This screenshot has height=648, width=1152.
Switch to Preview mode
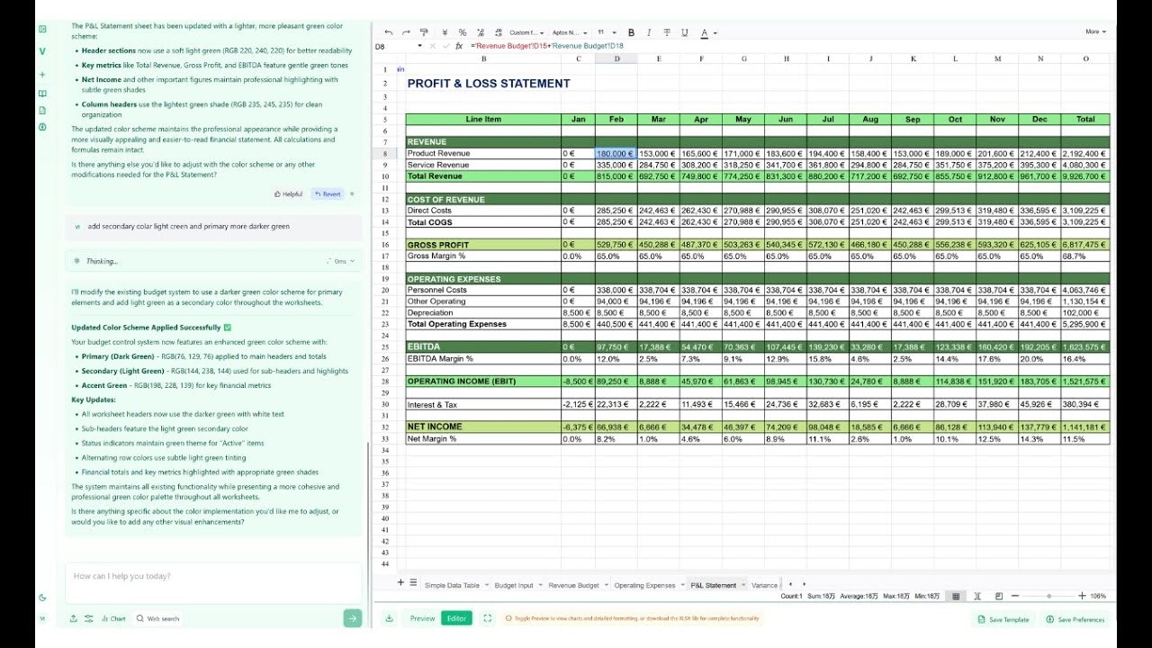pos(422,618)
